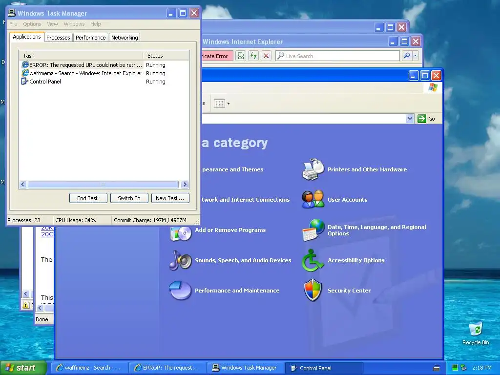
Task: Click the Control Panel icon in the task list
Action: coord(24,82)
